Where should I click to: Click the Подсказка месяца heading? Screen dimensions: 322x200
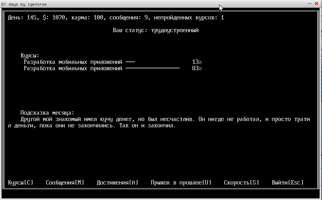pyautogui.click(x=47, y=113)
